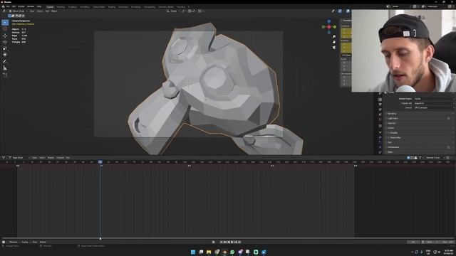Toggle dope sheet proportional editing button
The image size is (456, 256).
(448, 158)
